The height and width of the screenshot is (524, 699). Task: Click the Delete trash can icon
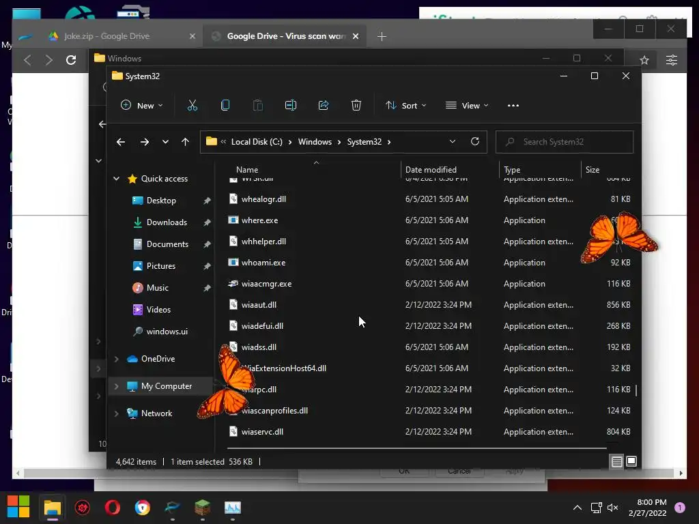coord(356,106)
